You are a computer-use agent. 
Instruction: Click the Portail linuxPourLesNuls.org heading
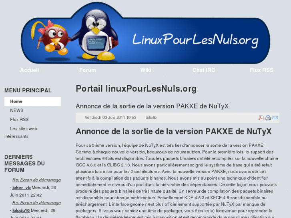[136, 89]
